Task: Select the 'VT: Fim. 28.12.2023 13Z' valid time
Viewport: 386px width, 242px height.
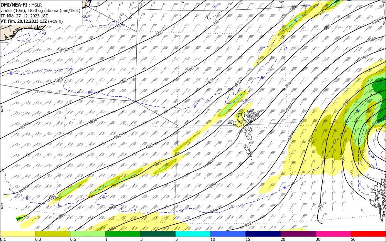Action: [x=24, y=21]
